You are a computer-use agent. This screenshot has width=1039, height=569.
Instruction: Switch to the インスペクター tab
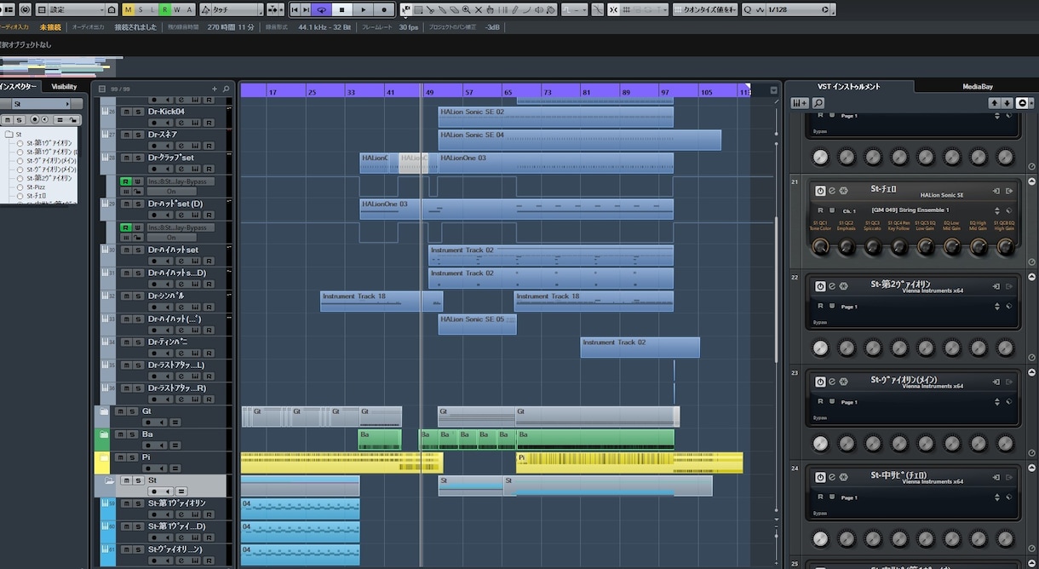click(19, 86)
